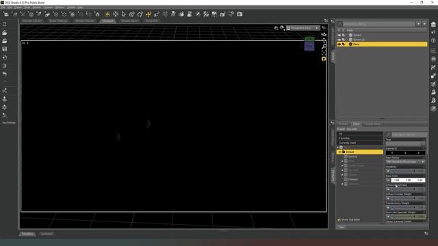The height and width of the screenshot is (246, 438).
Task: Expand the Top Coat group arrow
Action: coord(342,170)
